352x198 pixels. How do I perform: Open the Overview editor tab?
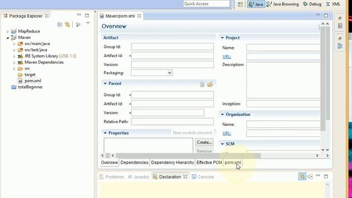(109, 163)
